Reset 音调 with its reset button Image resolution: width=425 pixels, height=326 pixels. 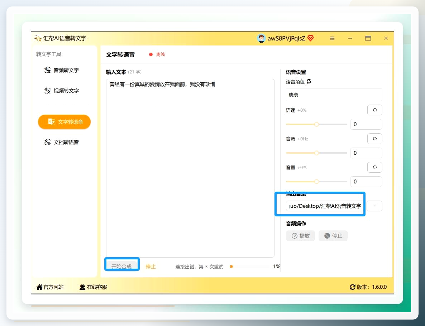coord(374,139)
